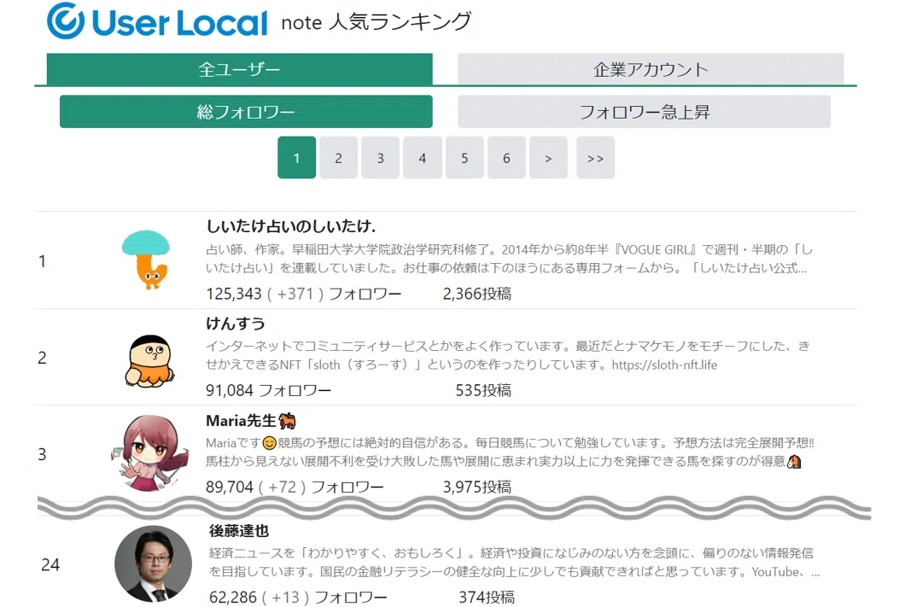
Task: Click けんすう cartoon avatar
Action: pyautogui.click(x=149, y=361)
